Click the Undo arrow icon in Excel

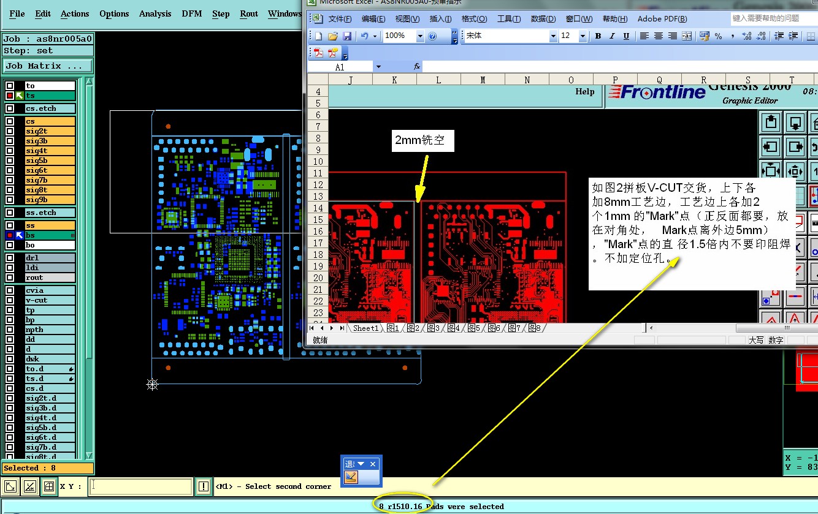(x=364, y=36)
